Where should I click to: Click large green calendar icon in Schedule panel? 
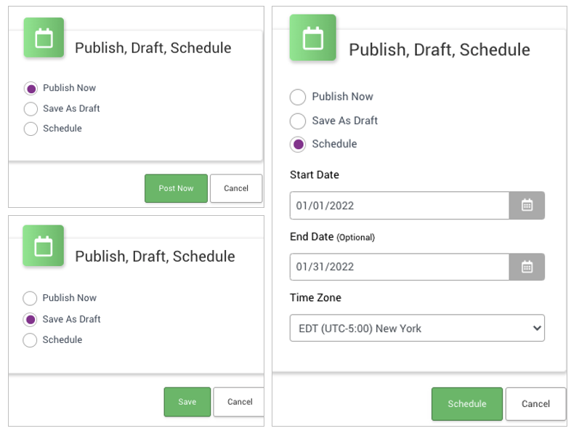[312, 38]
